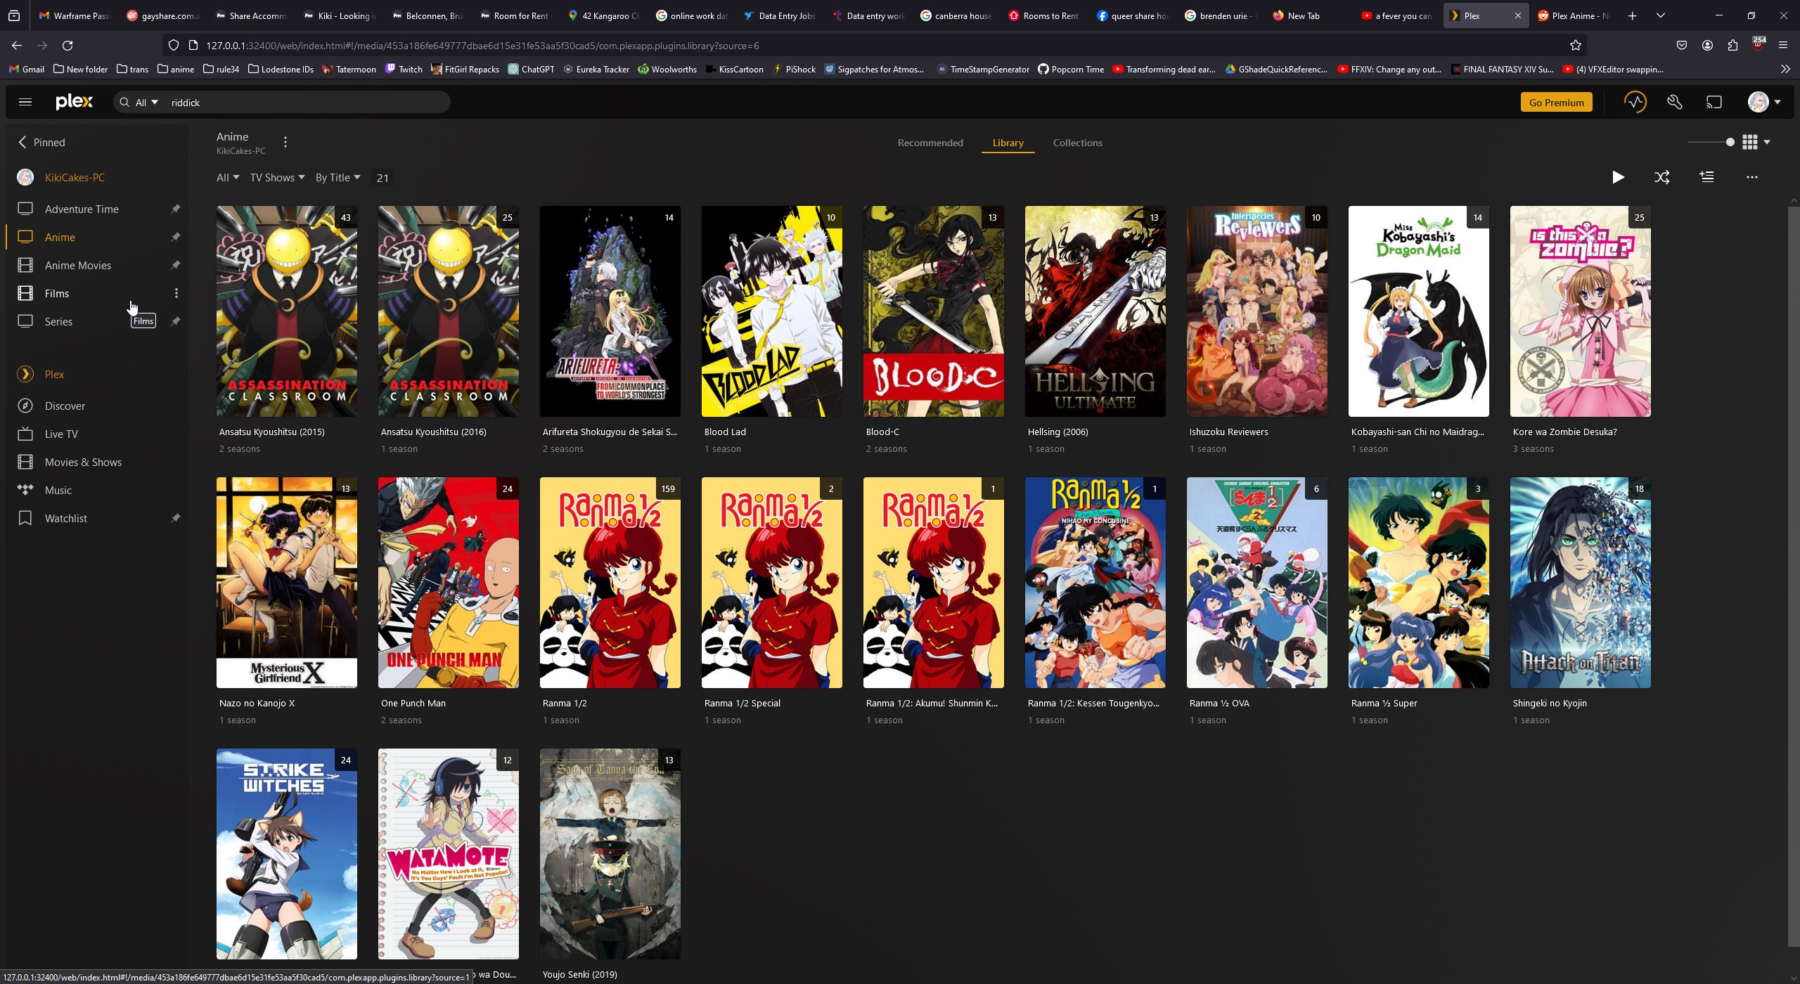
Task: Click the Cast to device icon
Action: coord(1714,103)
